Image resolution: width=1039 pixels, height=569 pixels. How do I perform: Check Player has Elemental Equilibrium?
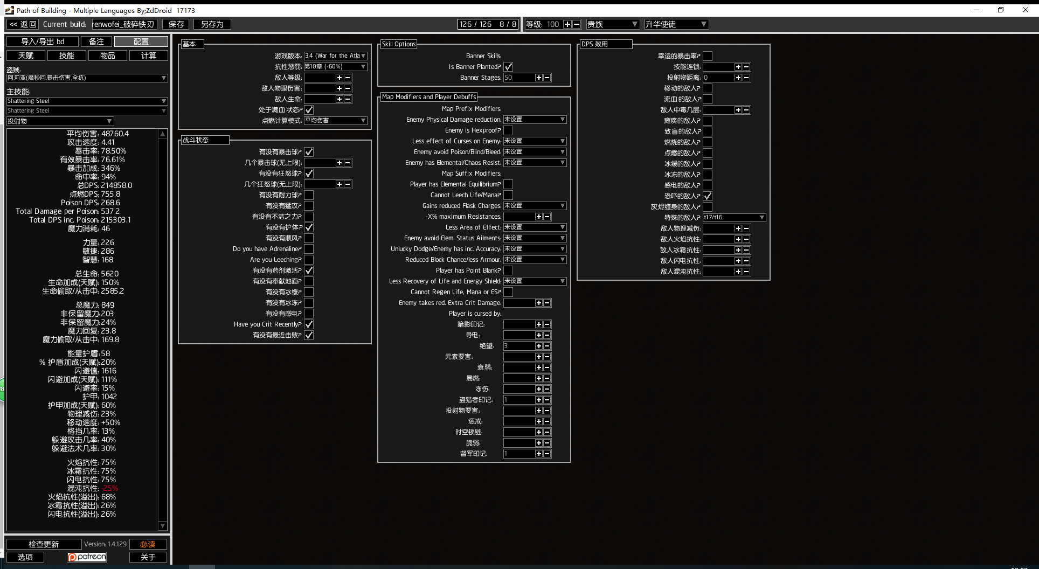point(508,184)
